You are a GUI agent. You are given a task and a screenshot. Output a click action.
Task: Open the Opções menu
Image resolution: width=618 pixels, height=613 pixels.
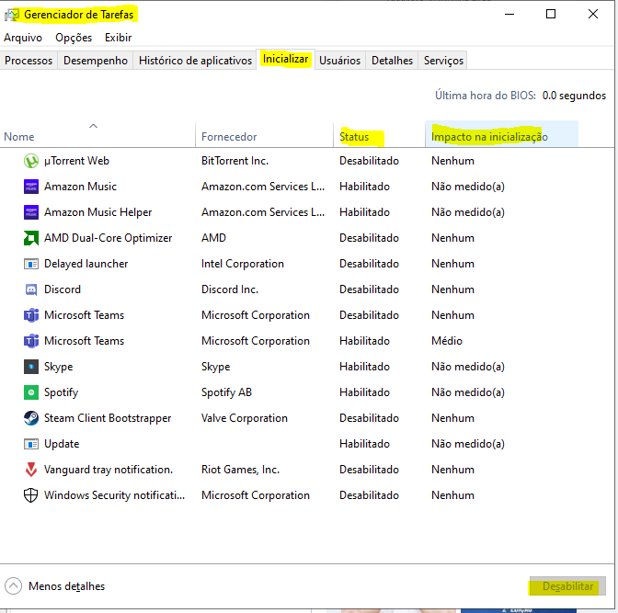tap(74, 38)
